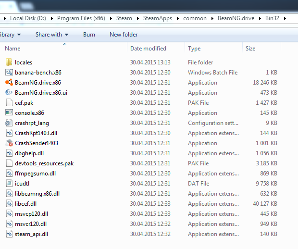Image resolution: width=298 pixels, height=249 pixels.
Task: Click the 18 246 KB size value
Action: click(265, 83)
